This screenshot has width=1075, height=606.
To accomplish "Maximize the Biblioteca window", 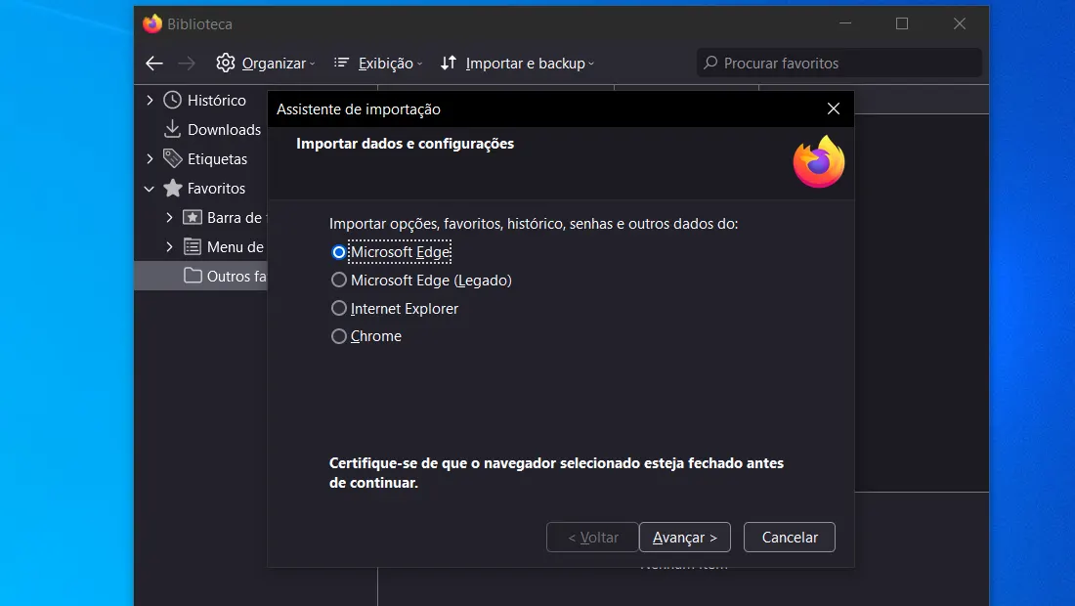I will click(902, 24).
